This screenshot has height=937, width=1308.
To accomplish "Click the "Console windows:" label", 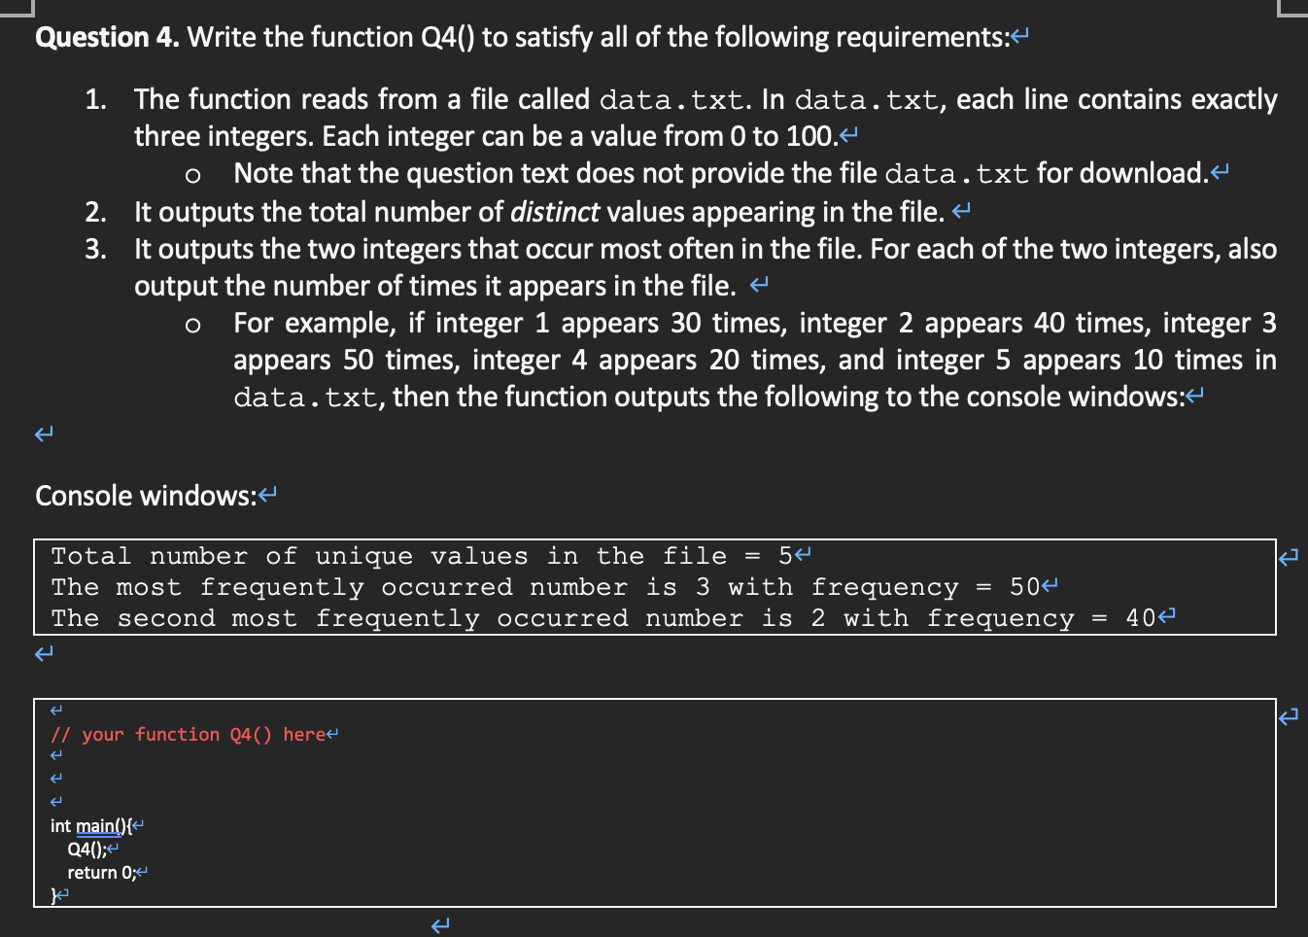I will pyautogui.click(x=146, y=496).
